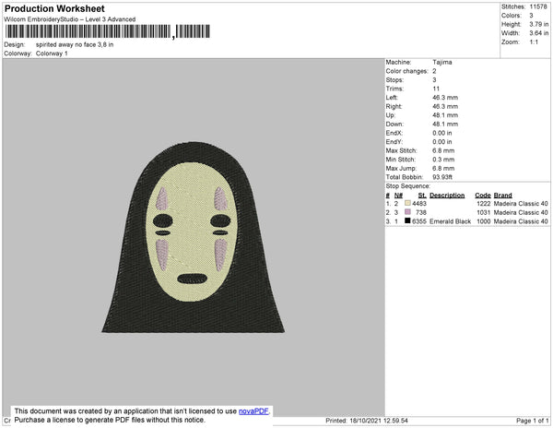Click design name 'spirited away no face 3,8 in'
This screenshot has width=553, height=428.
tap(75, 45)
